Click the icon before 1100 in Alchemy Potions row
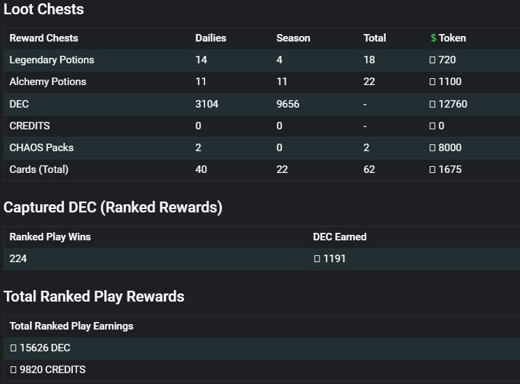 432,82
